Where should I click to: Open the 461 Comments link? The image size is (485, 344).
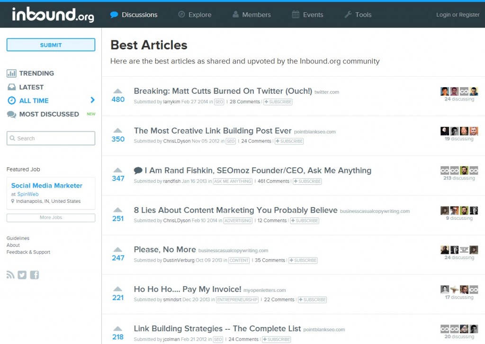click(x=273, y=181)
